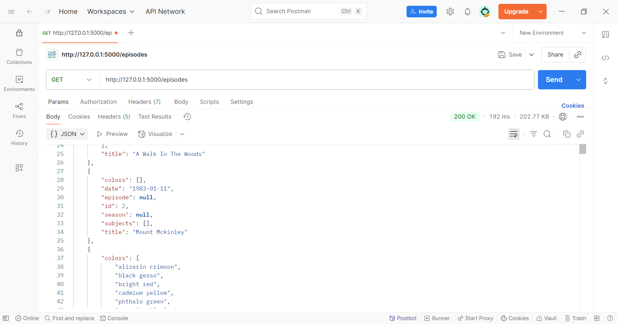The height and width of the screenshot is (324, 617).
Task: Click the Share button
Action: 555,55
